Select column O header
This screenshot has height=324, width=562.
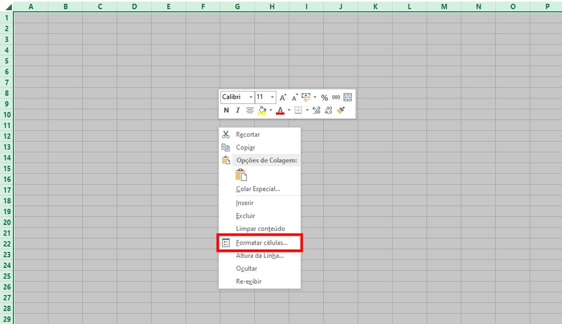click(x=513, y=6)
